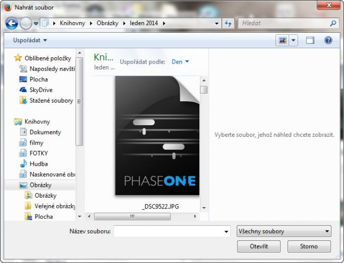This screenshot has height=263, width=344.
Task: Click the Naposledy navštívené icon
Action: click(23, 68)
